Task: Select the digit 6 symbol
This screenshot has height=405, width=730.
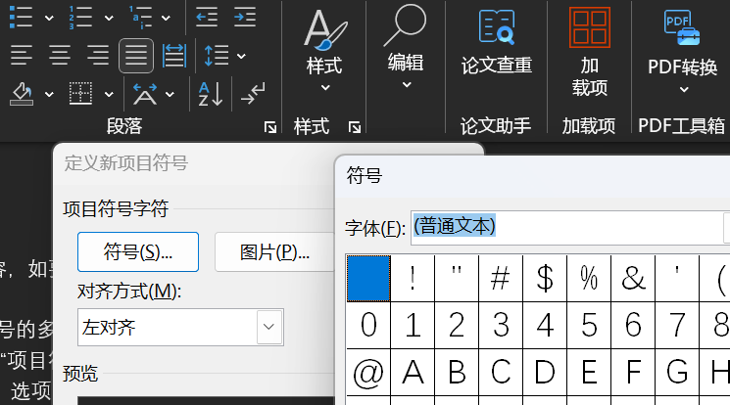Action: pos(633,325)
